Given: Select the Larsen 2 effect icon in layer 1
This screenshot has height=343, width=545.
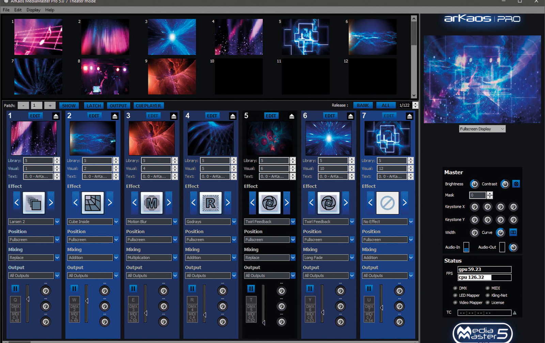Looking at the screenshot, I should (34, 203).
